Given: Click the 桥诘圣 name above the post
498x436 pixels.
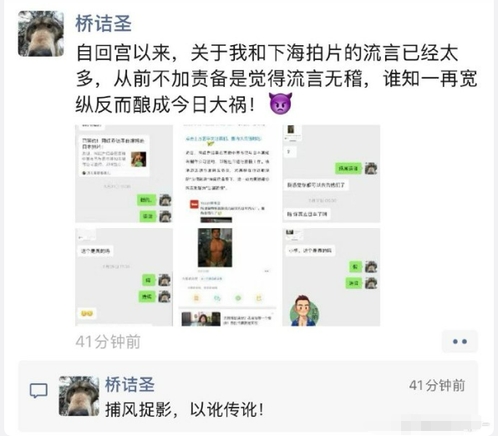Looking at the screenshot, I should coord(104,23).
